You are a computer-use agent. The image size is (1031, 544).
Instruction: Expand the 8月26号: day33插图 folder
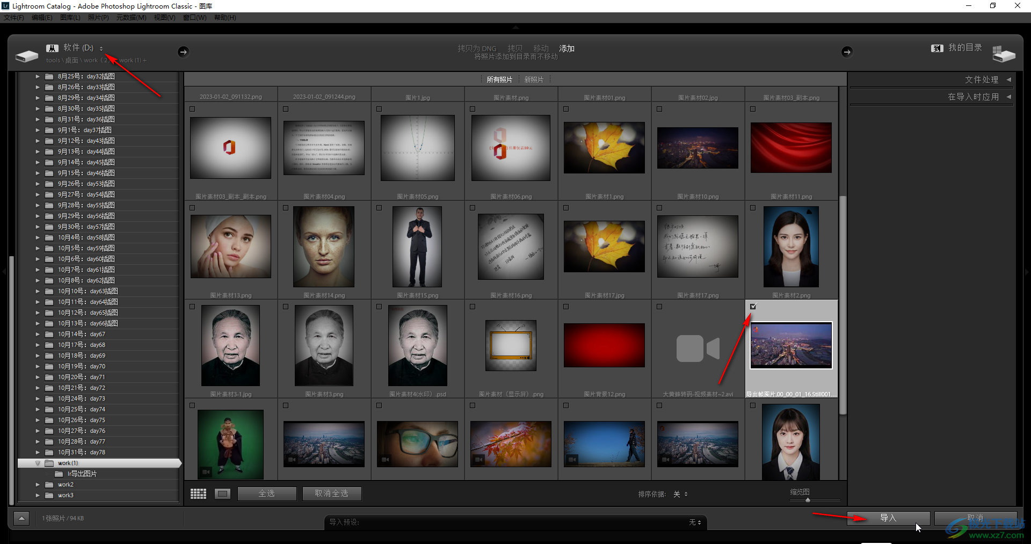point(38,87)
